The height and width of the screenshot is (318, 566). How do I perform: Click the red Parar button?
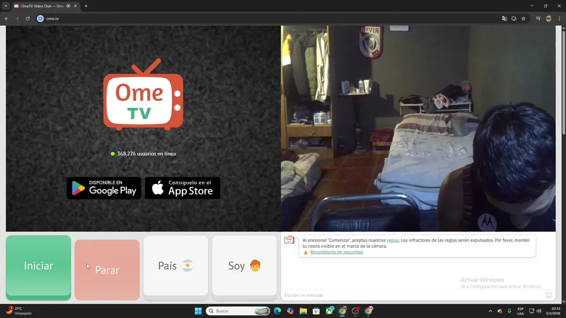pyautogui.click(x=107, y=270)
